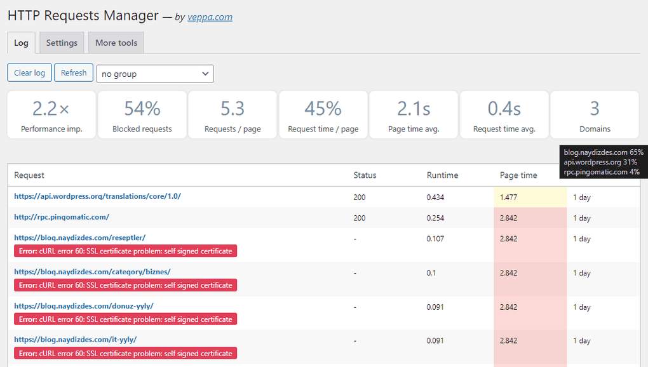Screen dimensions: 648x367
Task: Click the Clear log button
Action: [x=29, y=72]
